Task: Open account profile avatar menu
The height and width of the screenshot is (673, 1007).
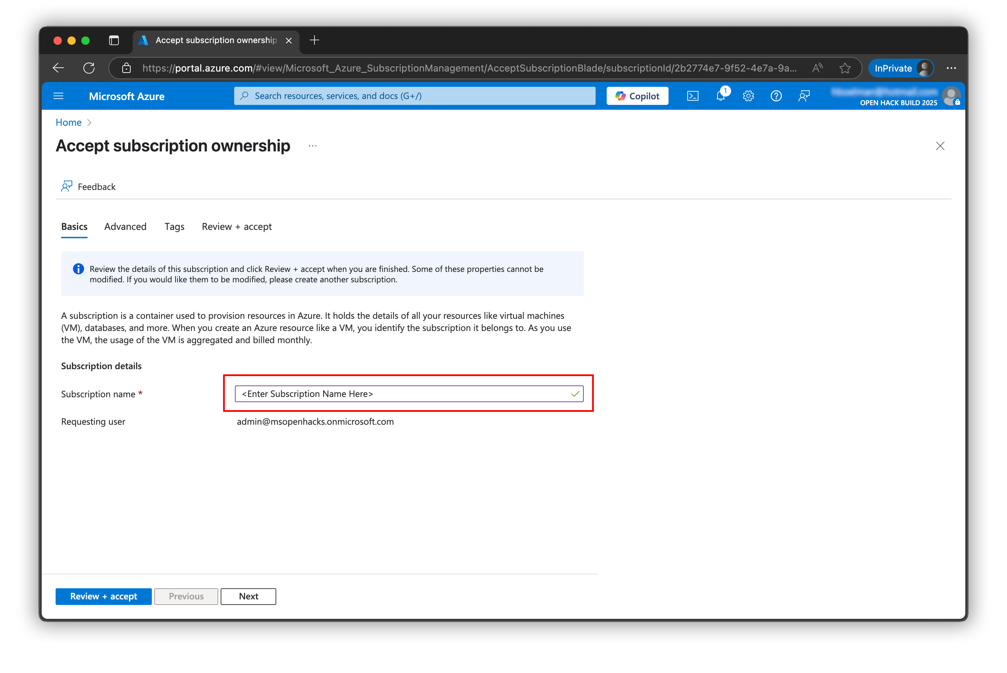Action: pos(950,96)
